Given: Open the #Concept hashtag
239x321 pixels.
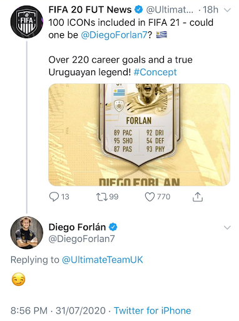Looking at the screenshot, I should pos(155,72).
